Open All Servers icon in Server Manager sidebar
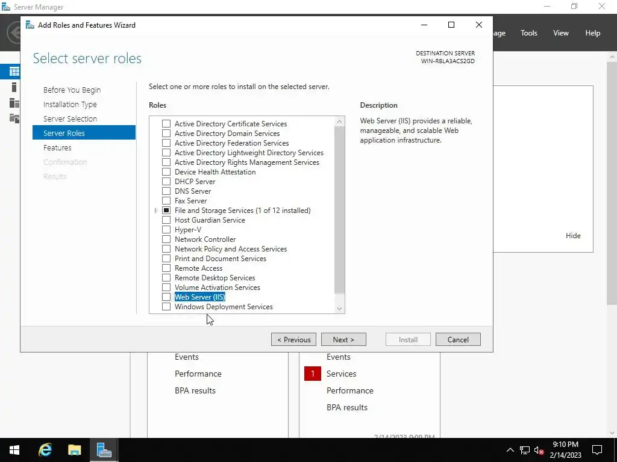The image size is (617, 462). coord(14,103)
